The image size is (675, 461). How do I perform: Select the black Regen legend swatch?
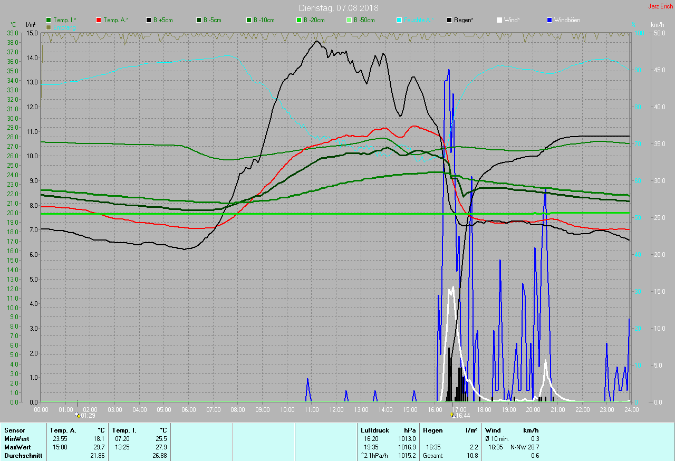tap(449, 20)
